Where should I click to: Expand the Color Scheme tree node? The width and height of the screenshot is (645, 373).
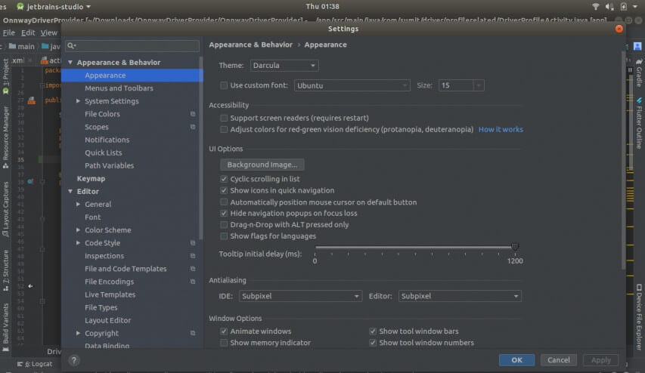(x=78, y=230)
